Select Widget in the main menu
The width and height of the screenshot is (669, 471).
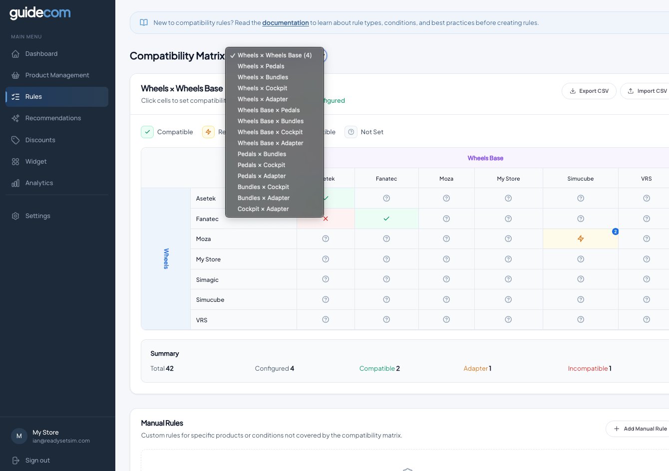coord(36,161)
